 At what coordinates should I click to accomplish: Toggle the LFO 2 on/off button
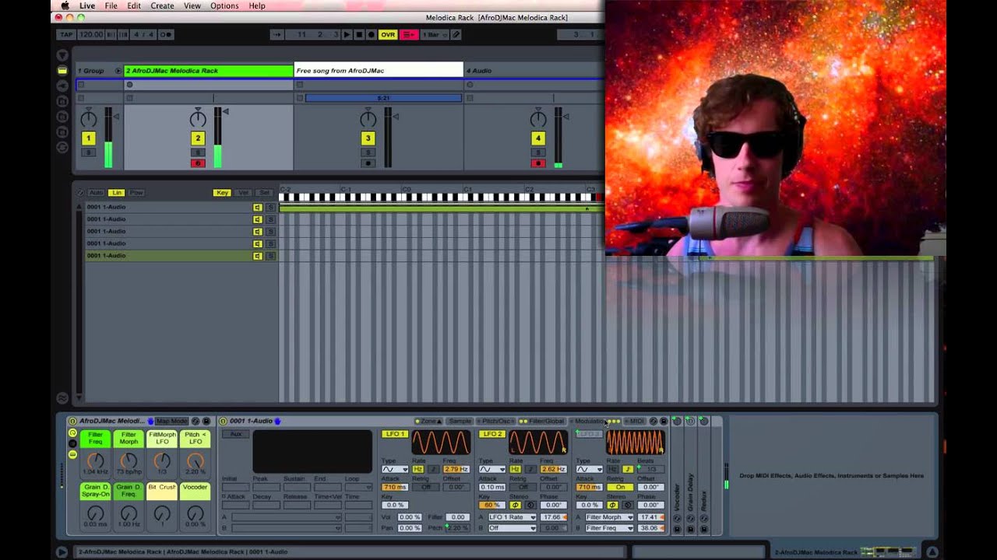[491, 434]
